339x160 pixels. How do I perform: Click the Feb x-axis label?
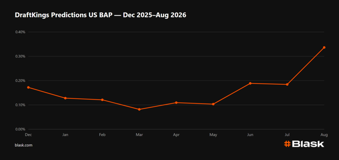pyautogui.click(x=102, y=135)
